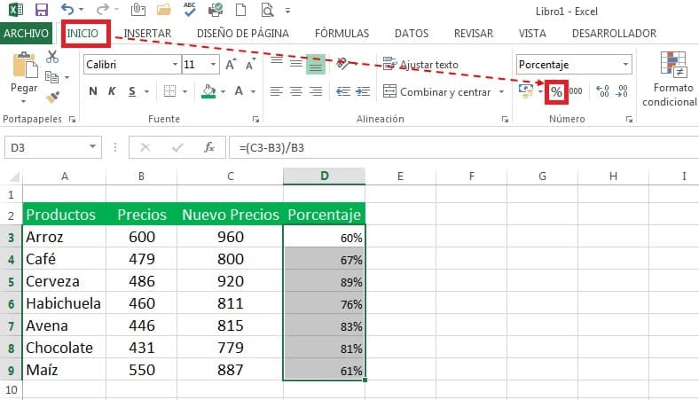The width and height of the screenshot is (699, 400).
Task: Toggle Ajustar texto wrap text
Action: click(420, 65)
